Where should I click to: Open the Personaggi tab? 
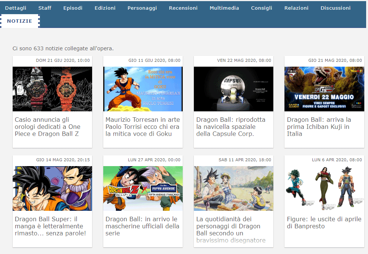click(x=142, y=8)
